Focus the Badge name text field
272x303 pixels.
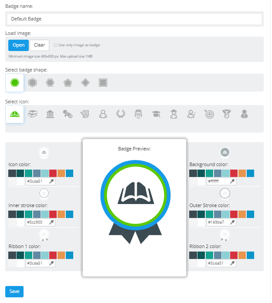tap(134, 19)
